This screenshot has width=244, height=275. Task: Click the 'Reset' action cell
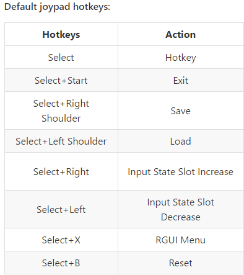[x=181, y=263]
